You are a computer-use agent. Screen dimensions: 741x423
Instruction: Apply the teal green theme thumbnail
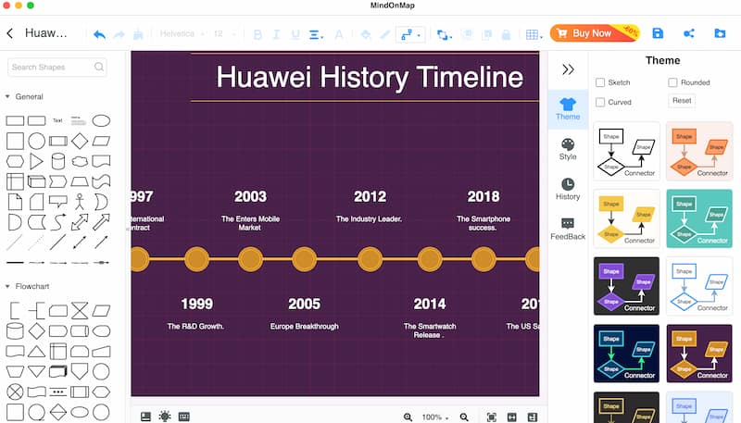coord(699,218)
